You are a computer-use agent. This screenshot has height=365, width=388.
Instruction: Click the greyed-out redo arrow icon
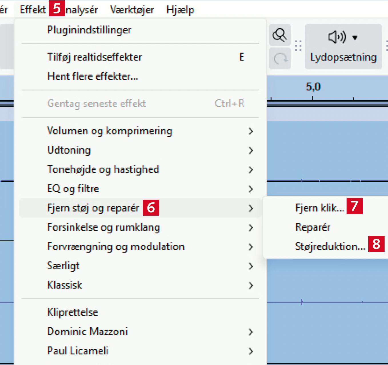[280, 59]
